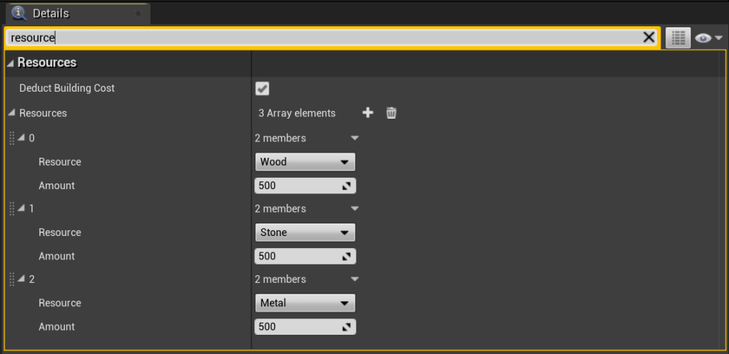729x354 pixels.
Task: Collapse array element 1
Action: [x=21, y=208]
